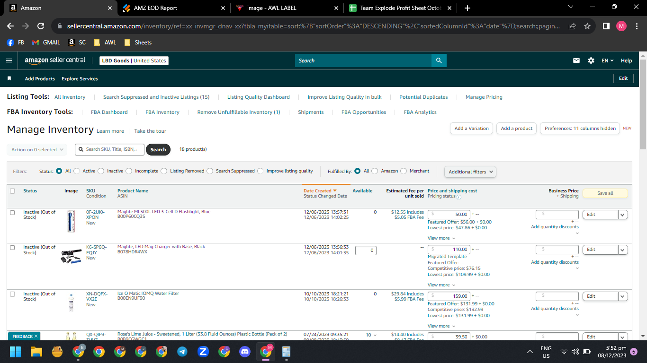Click the SKU search input field
Screen dimensions: 647x363
(x=110, y=149)
